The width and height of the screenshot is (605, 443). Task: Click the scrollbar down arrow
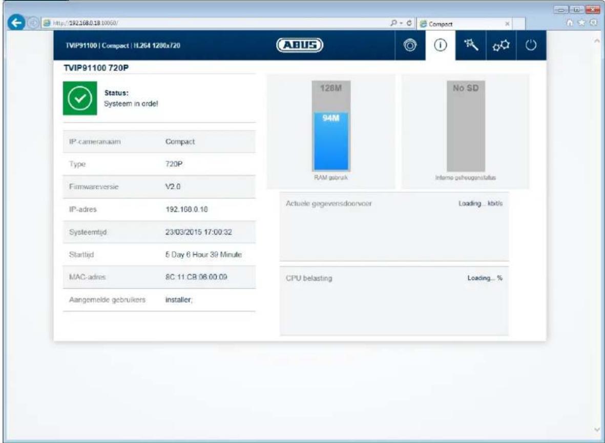pos(598,429)
